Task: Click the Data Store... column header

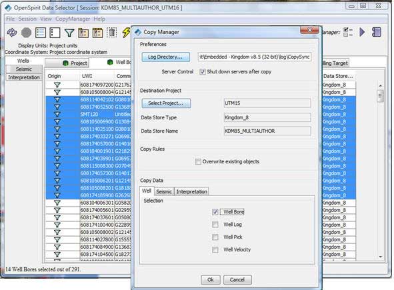Action: point(339,76)
